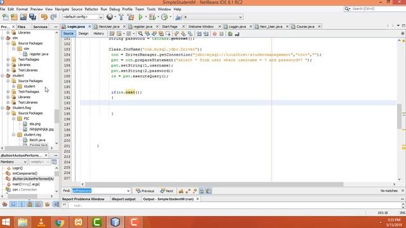Click the Stop Macro Recording icon
Image resolution: width=406 pixels, height=228 pixels.
221,34
